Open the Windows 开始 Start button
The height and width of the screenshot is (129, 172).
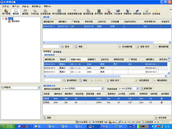(x=8, y=126)
